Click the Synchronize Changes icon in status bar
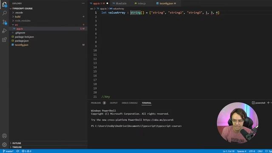 coord(18,151)
